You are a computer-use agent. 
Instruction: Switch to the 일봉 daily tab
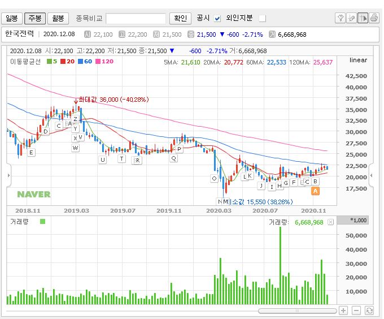tap(12, 19)
